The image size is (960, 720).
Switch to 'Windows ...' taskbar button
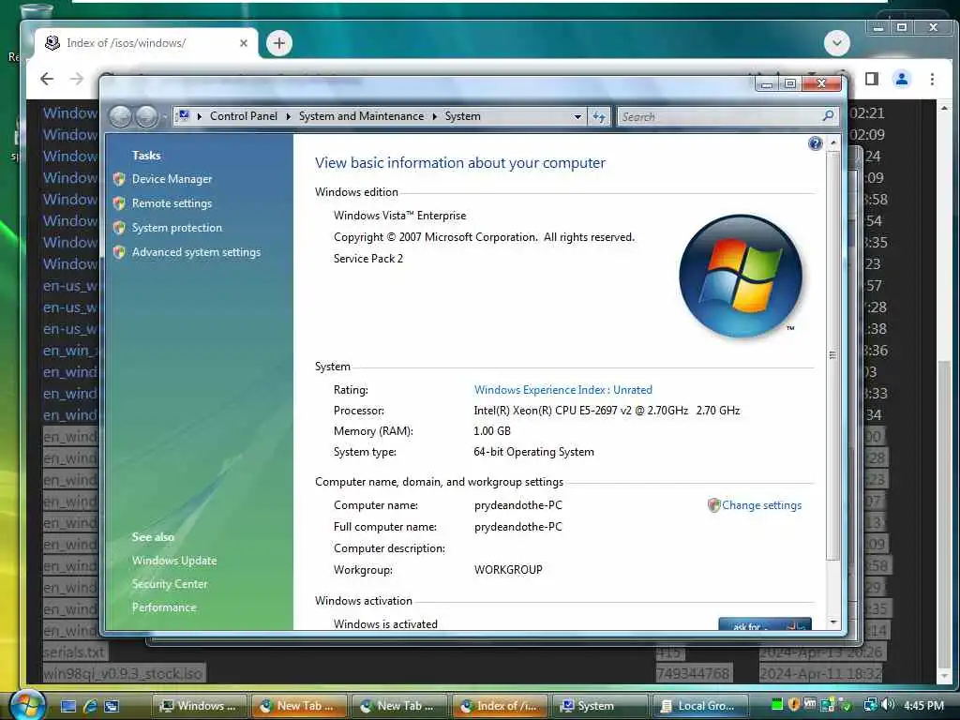pyautogui.click(x=200, y=706)
